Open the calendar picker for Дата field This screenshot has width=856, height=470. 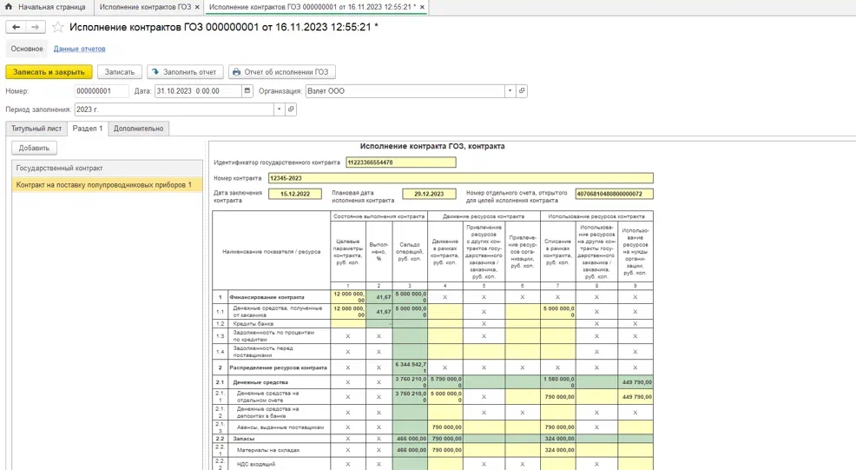(x=247, y=91)
